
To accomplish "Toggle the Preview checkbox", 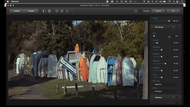I will coord(141,11).
